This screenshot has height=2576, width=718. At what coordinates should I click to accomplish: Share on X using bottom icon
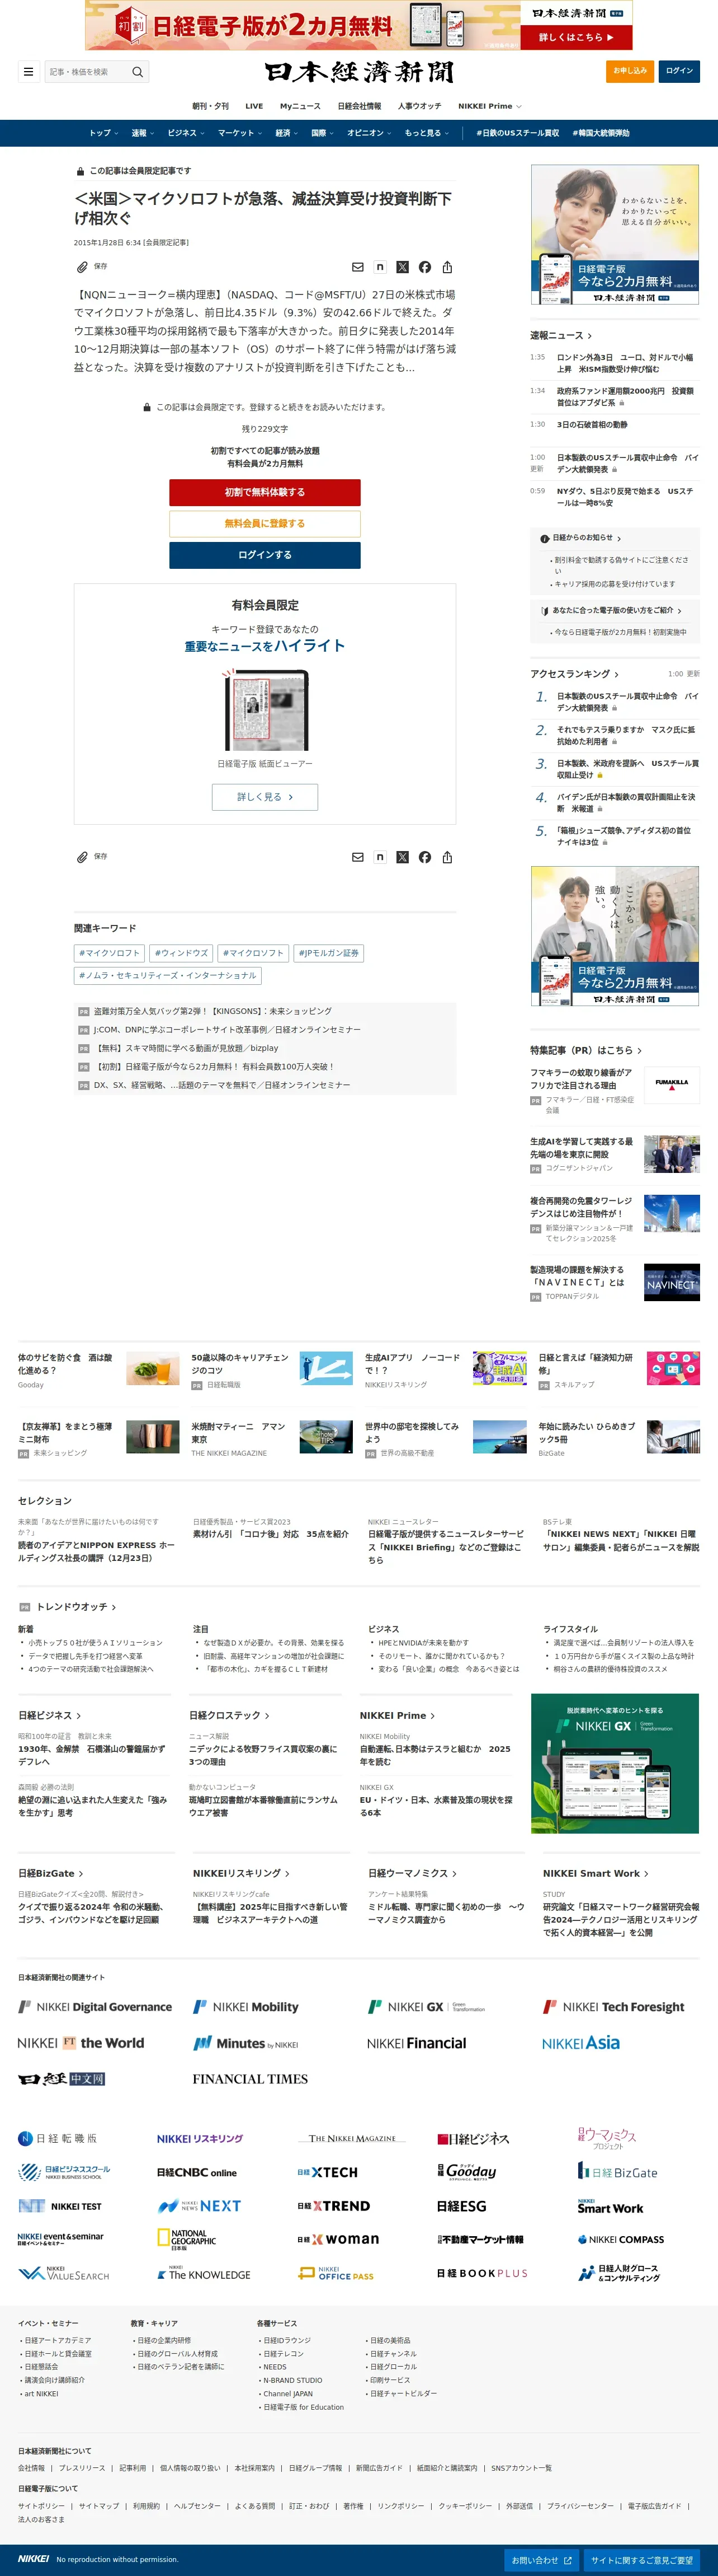403,857
